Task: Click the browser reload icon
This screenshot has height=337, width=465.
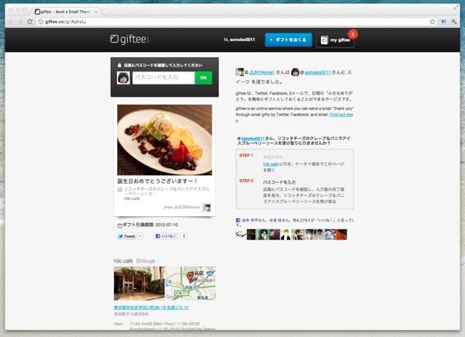Action: pyautogui.click(x=29, y=22)
